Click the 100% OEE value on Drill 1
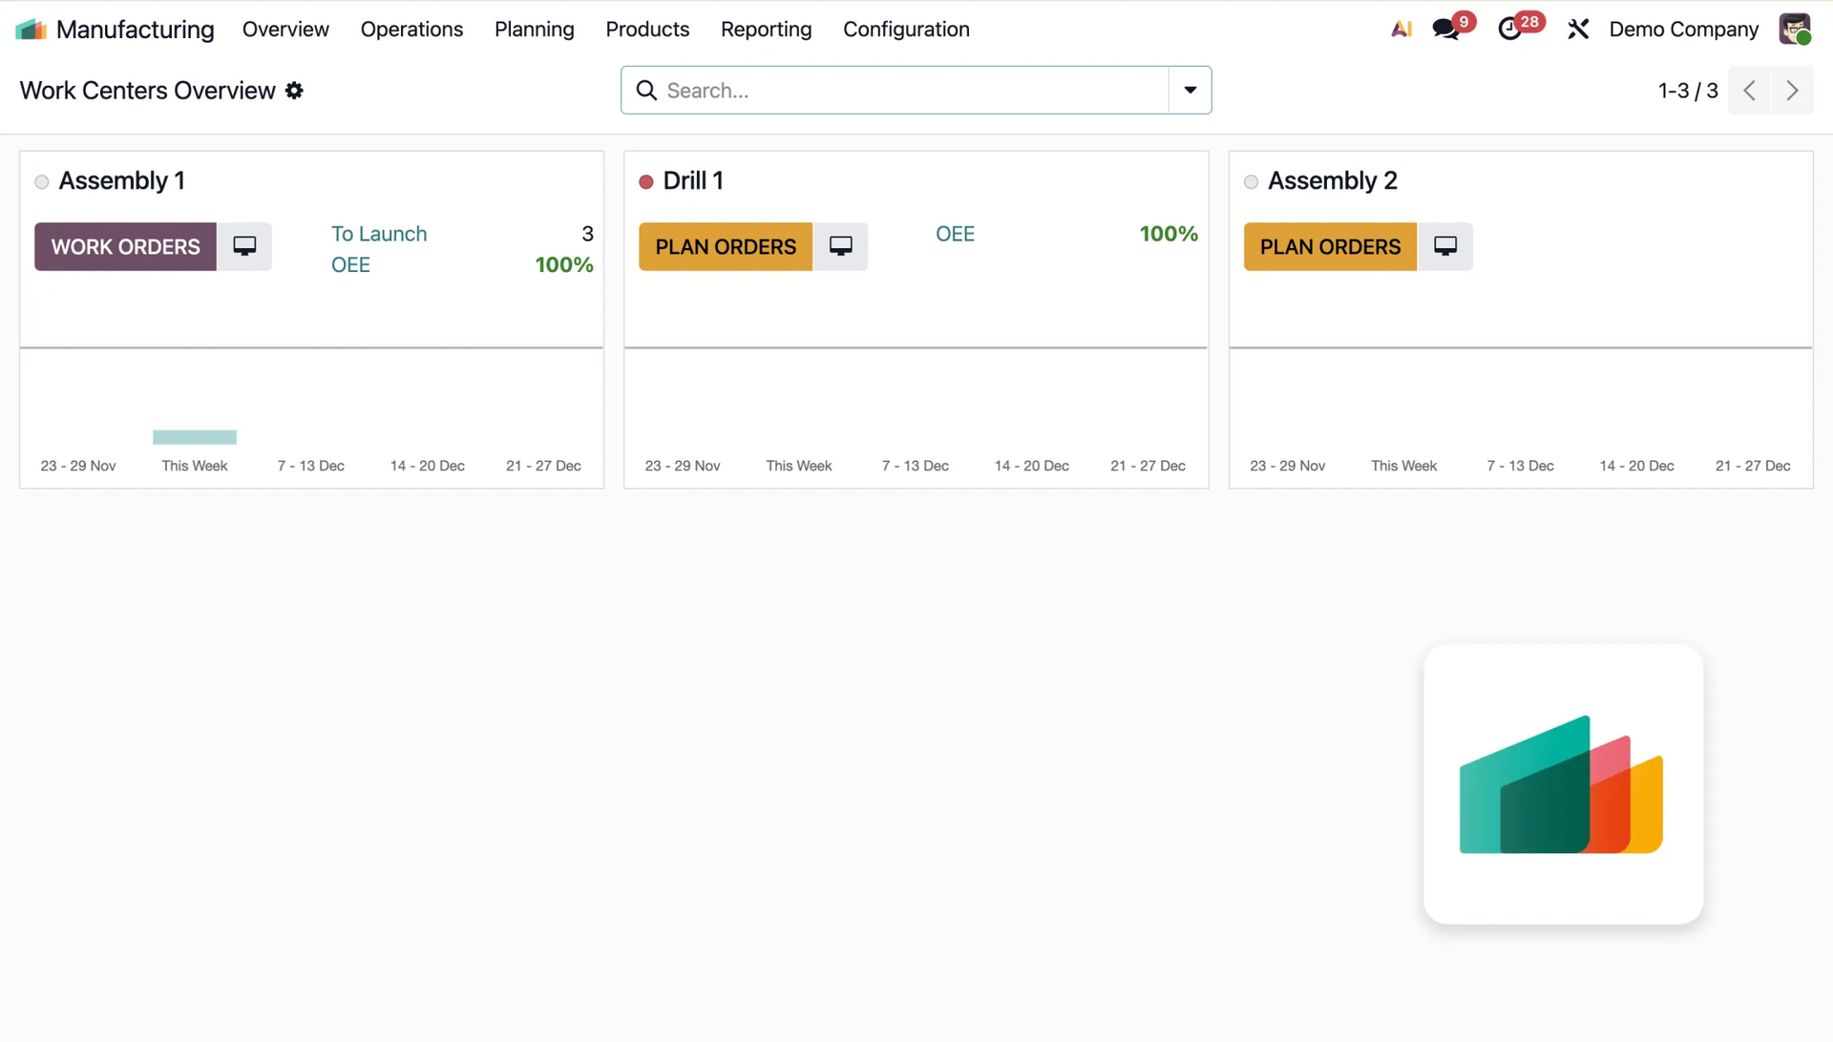This screenshot has height=1042, width=1833. coord(1169,234)
